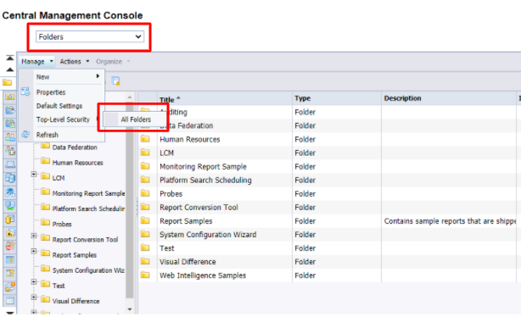Open the two-users sidebar icon

pos(10,137)
